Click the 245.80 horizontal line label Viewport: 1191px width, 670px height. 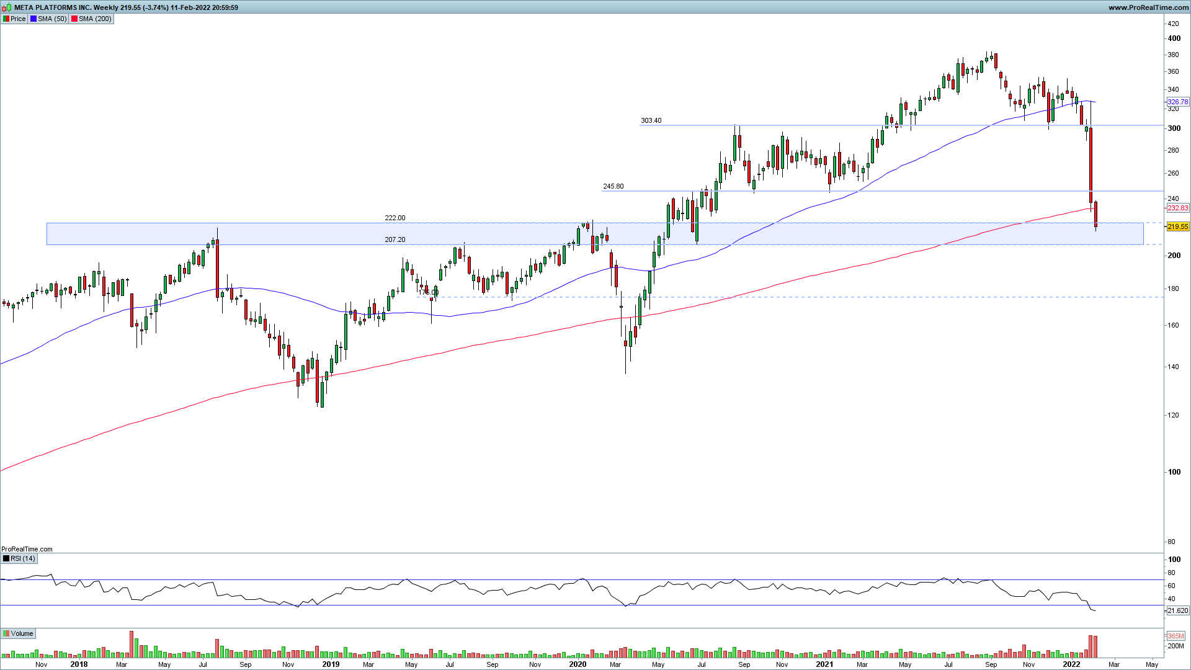613,186
